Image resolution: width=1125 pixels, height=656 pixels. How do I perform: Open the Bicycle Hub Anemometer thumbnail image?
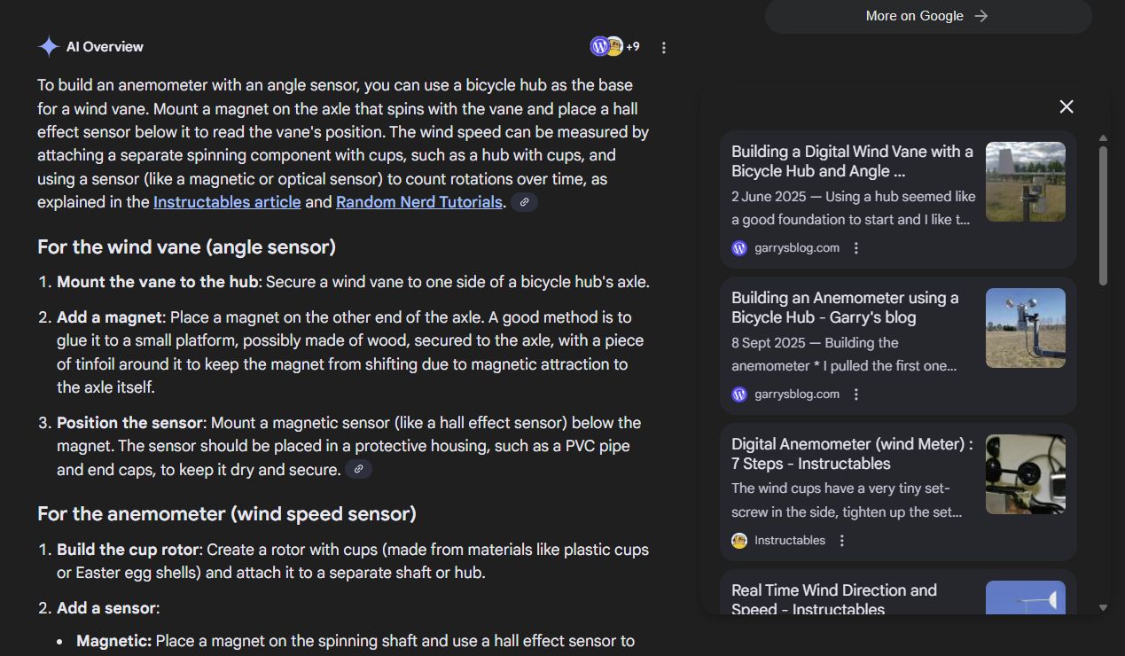click(1026, 328)
